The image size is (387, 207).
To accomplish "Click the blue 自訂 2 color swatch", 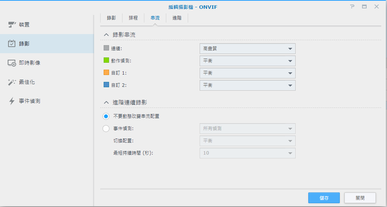I will (x=106, y=85).
